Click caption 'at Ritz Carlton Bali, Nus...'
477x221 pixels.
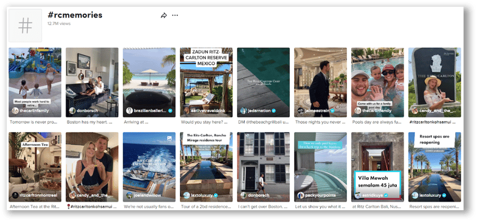[x=377, y=206]
